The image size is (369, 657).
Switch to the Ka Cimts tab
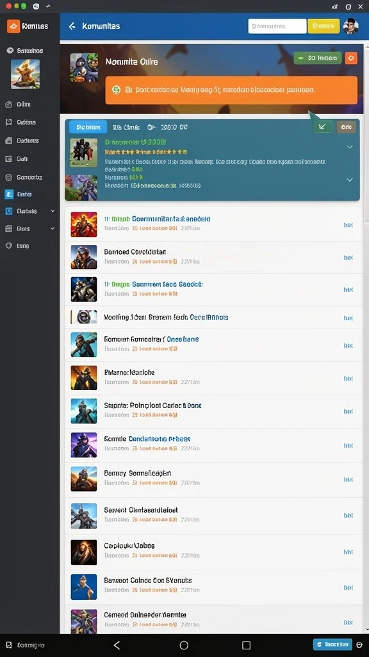tap(126, 126)
